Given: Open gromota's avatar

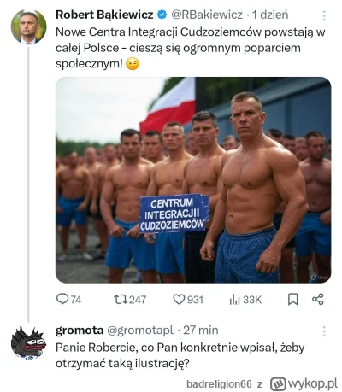Looking at the screenshot, I should [x=28, y=342].
